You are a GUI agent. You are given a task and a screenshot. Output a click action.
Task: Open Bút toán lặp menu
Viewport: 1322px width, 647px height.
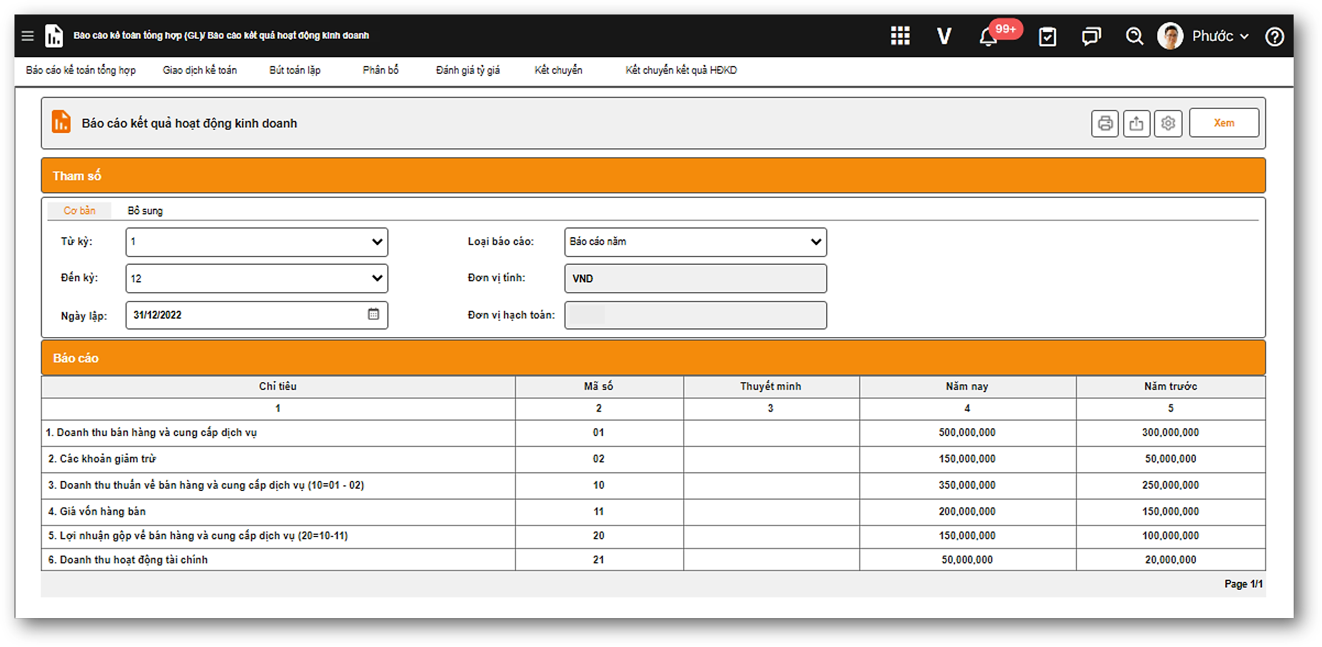[x=295, y=70]
